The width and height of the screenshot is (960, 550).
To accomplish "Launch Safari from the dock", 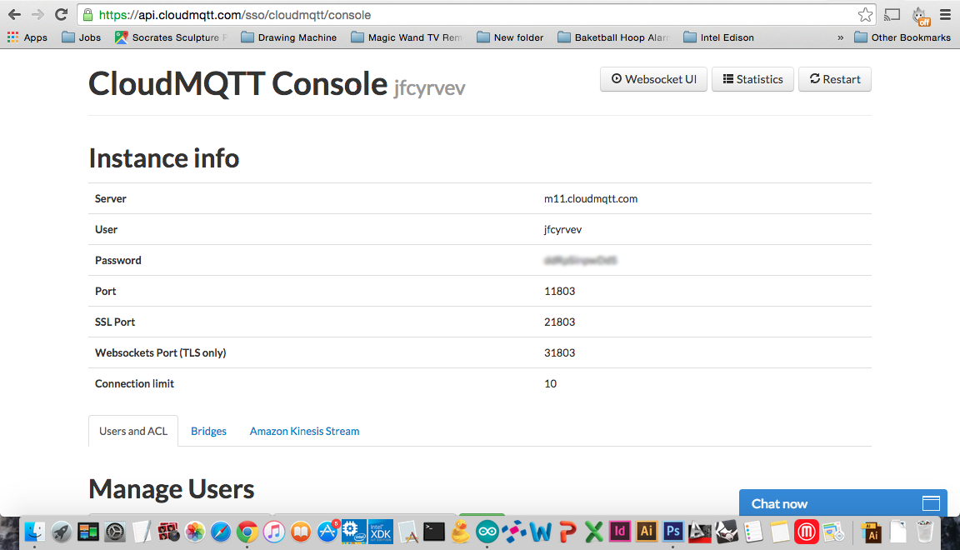I will pyautogui.click(x=221, y=532).
